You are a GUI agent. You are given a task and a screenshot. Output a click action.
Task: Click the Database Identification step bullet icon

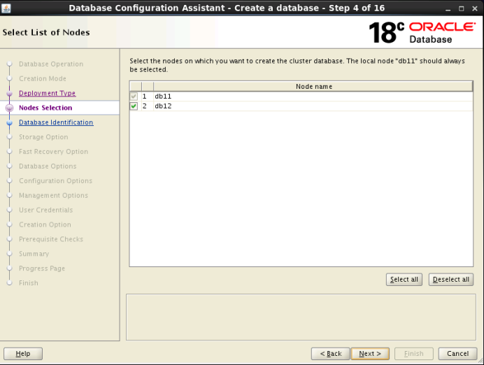click(10, 122)
